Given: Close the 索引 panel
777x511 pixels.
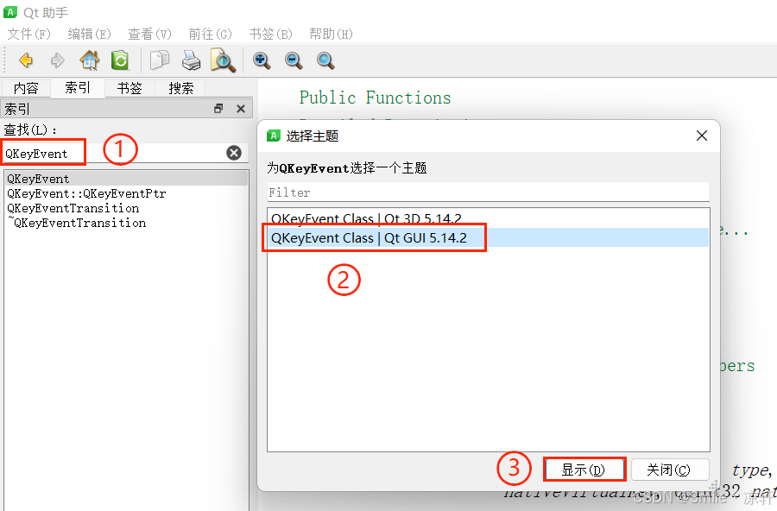Looking at the screenshot, I should (x=241, y=109).
